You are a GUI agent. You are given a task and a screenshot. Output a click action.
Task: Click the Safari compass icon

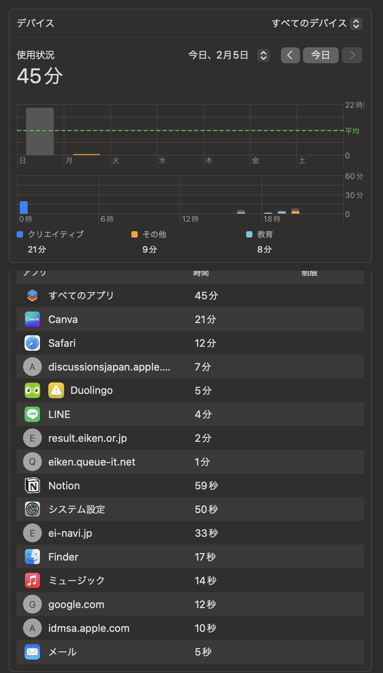click(x=32, y=343)
